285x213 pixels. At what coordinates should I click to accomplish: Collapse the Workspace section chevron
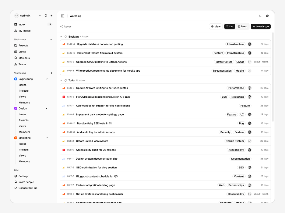coord(51,39)
